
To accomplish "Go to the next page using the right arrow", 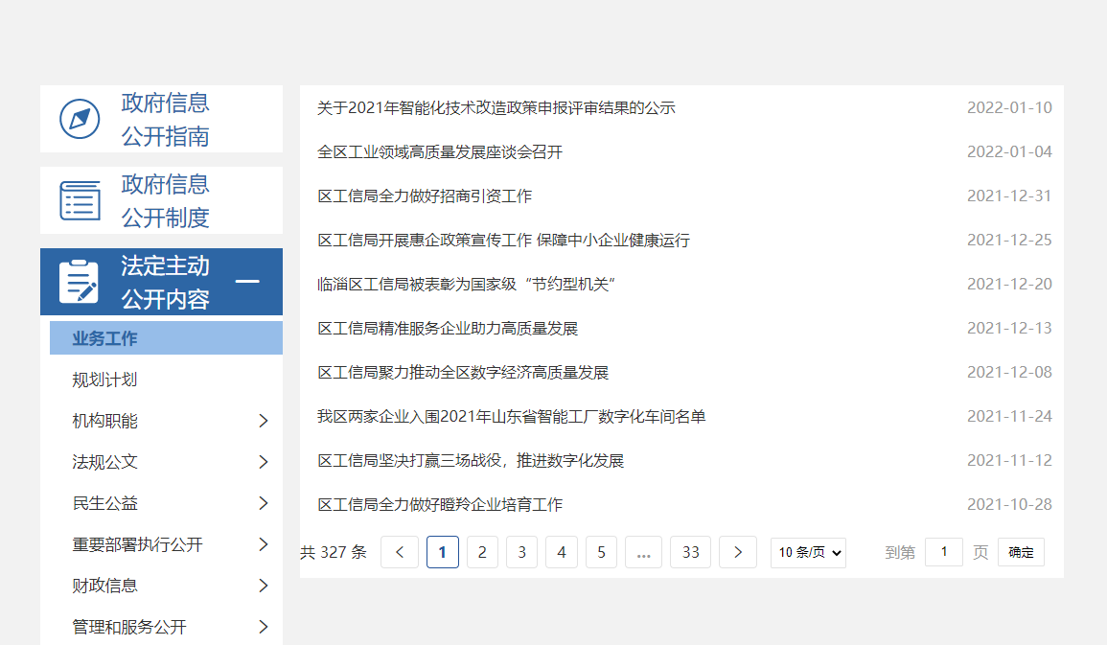I will click(737, 552).
